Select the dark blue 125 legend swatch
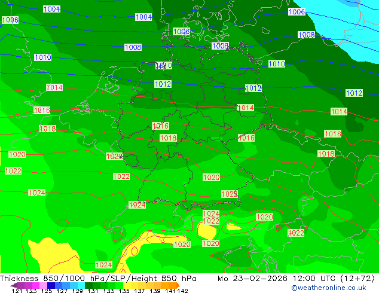This screenshot has height=293, width=379. [x=51, y=285]
